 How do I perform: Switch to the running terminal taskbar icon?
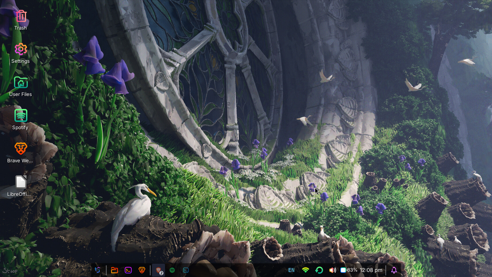click(186, 270)
